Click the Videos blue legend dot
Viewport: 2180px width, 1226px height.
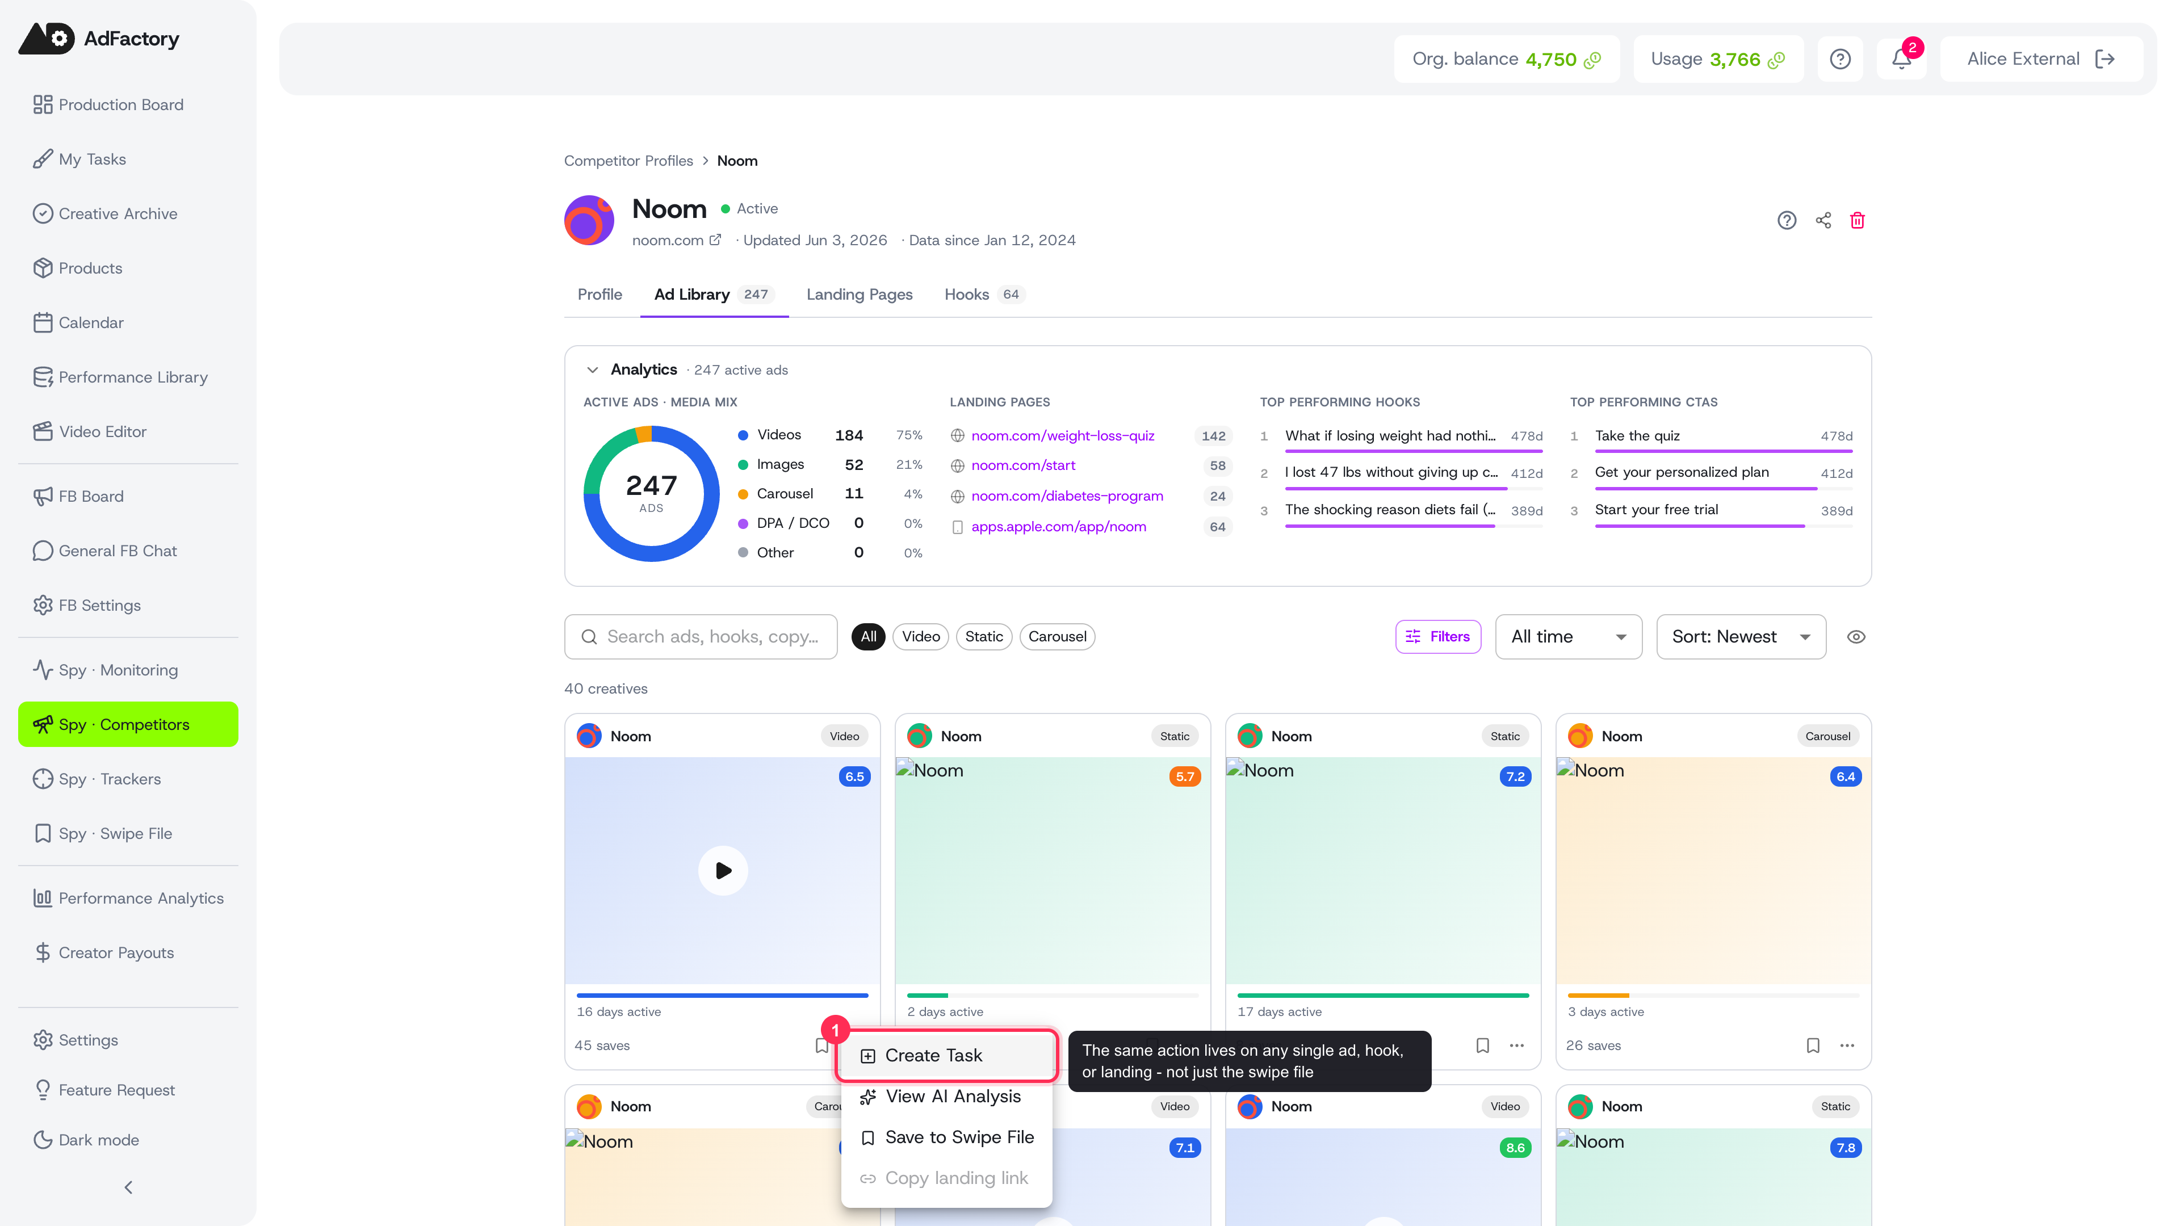(742, 436)
